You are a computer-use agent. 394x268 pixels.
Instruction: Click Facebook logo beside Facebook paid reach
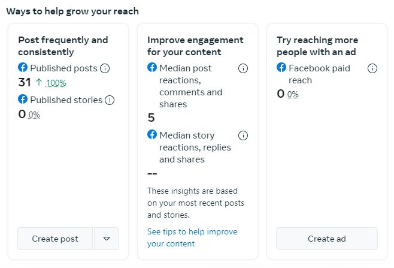pyautogui.click(x=281, y=68)
